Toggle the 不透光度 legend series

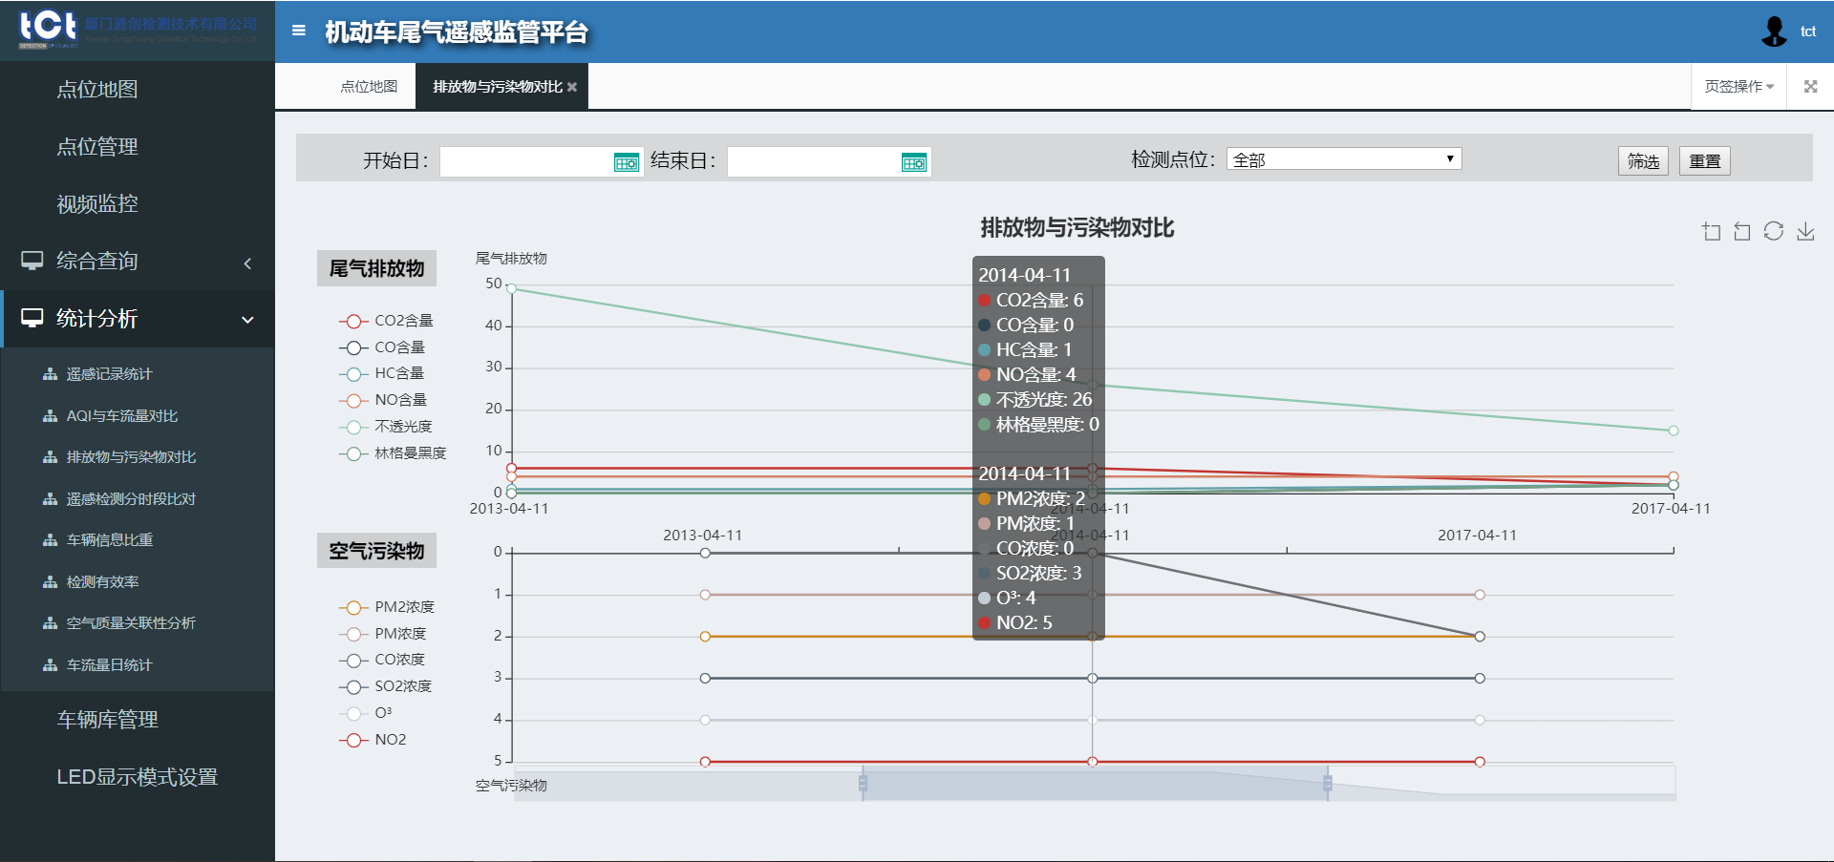pyautogui.click(x=386, y=427)
